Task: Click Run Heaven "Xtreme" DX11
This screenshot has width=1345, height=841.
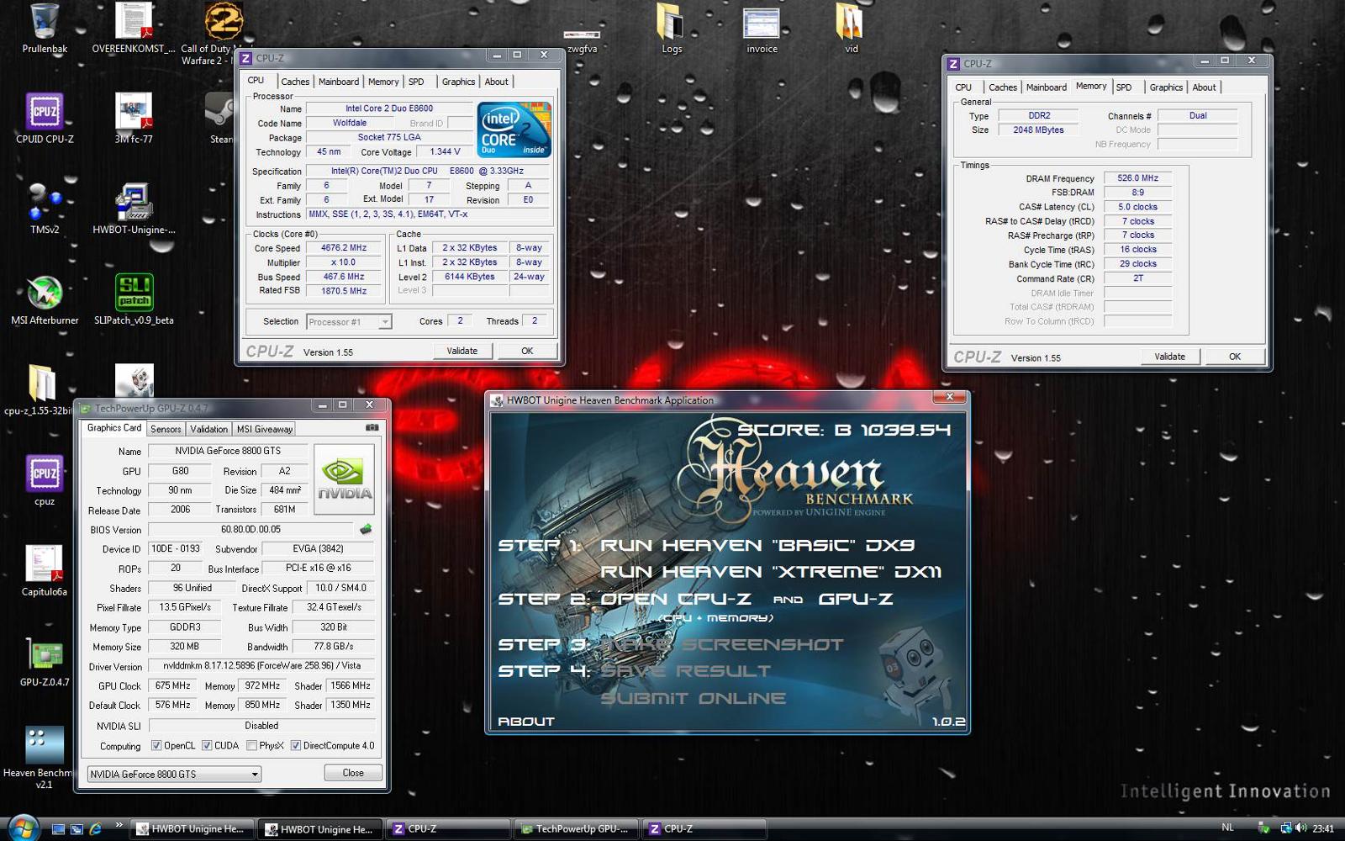Action: (771, 572)
